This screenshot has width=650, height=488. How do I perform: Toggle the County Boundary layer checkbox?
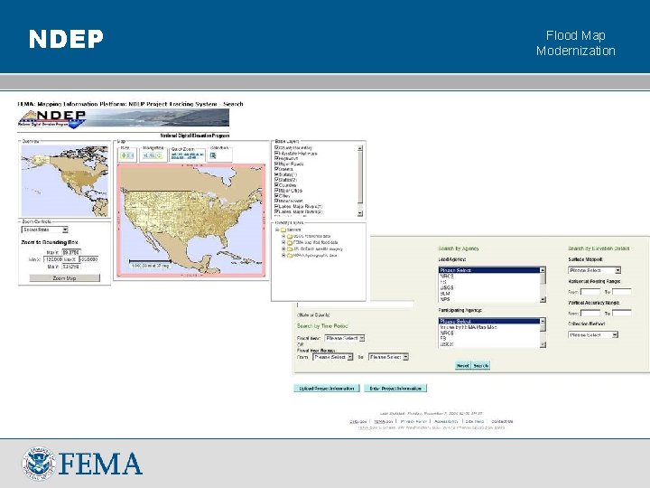tap(276, 147)
